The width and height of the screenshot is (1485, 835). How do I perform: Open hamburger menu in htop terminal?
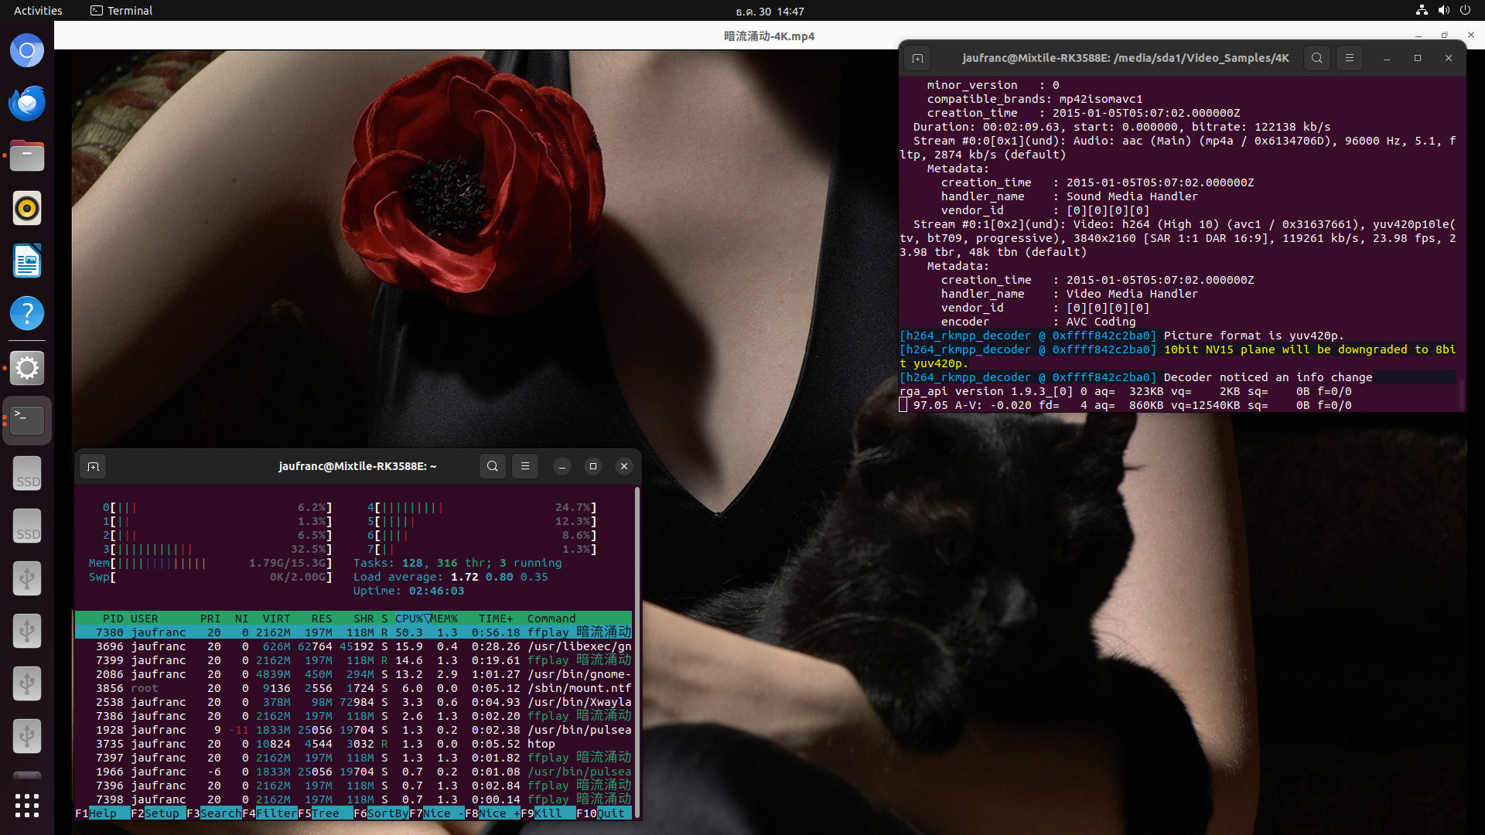click(525, 466)
